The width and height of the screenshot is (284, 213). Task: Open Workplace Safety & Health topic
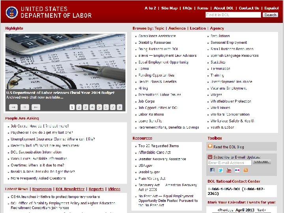pyautogui.click(x=232, y=121)
